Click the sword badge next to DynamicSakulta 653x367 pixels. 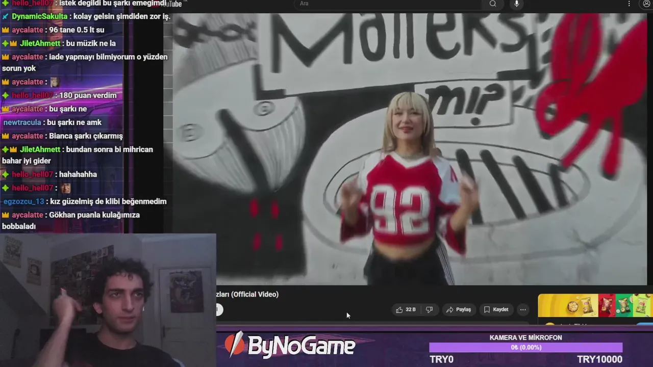coord(6,16)
